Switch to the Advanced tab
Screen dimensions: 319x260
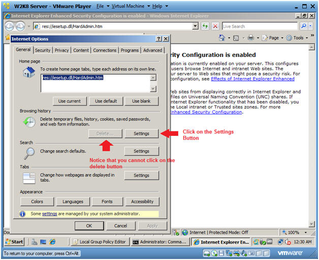pyautogui.click(x=152, y=50)
